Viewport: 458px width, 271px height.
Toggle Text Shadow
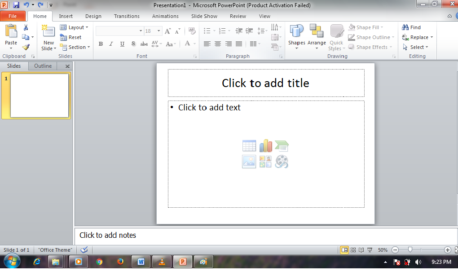coord(133,44)
